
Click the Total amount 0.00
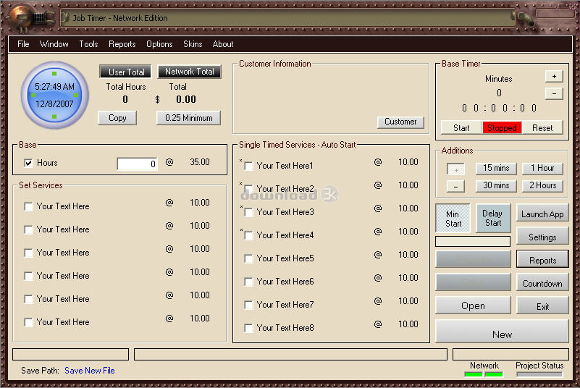tap(186, 99)
